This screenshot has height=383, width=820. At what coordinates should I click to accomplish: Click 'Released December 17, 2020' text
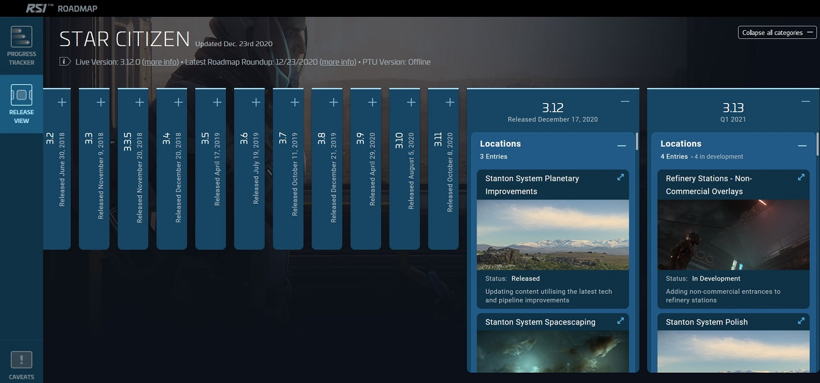552,119
